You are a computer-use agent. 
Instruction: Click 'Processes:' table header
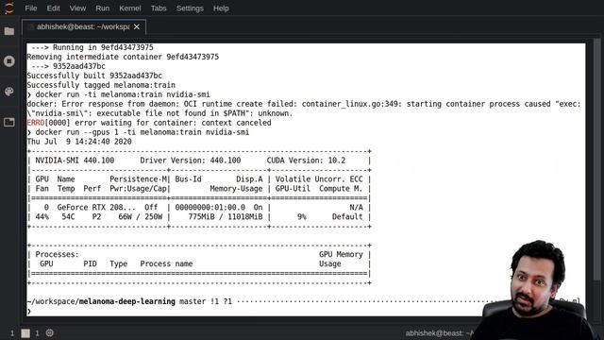click(57, 254)
